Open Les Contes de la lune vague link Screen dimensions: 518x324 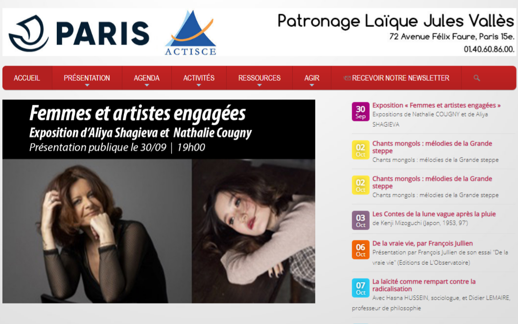click(x=434, y=214)
